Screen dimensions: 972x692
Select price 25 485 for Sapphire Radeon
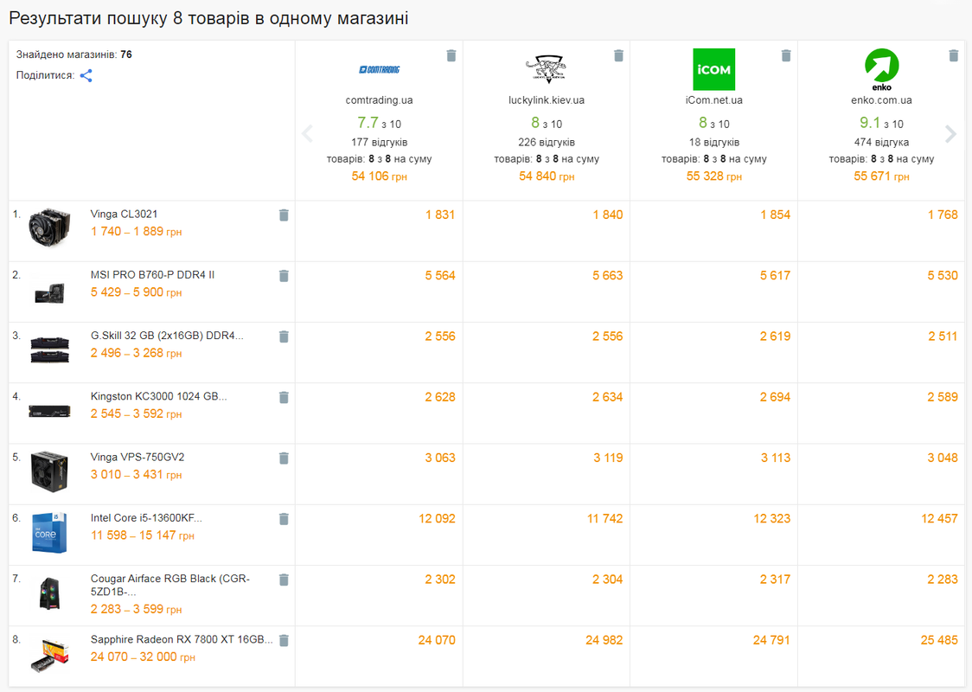tap(939, 640)
